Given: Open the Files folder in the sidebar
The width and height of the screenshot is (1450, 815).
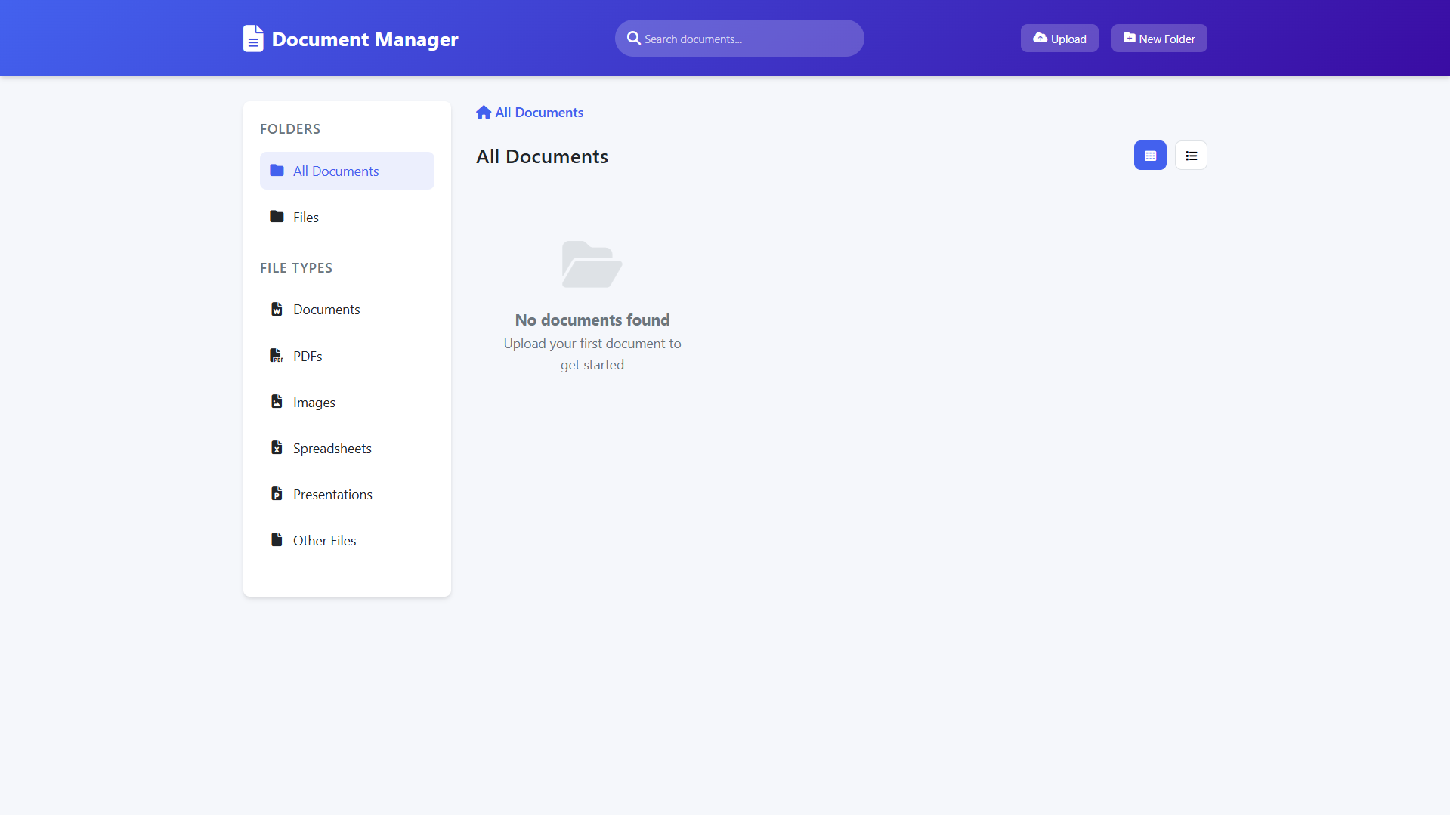Looking at the screenshot, I should tap(347, 217).
